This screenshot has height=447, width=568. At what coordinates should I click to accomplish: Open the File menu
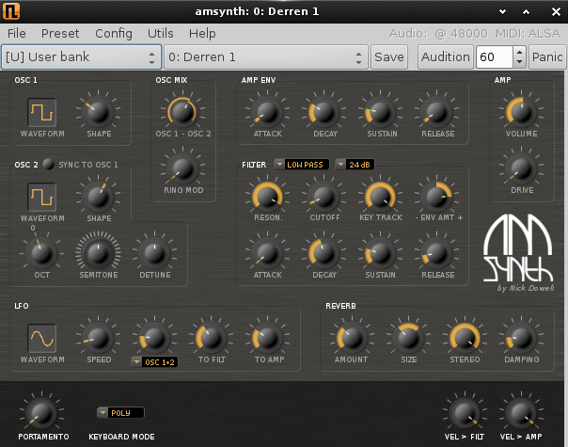tap(17, 33)
